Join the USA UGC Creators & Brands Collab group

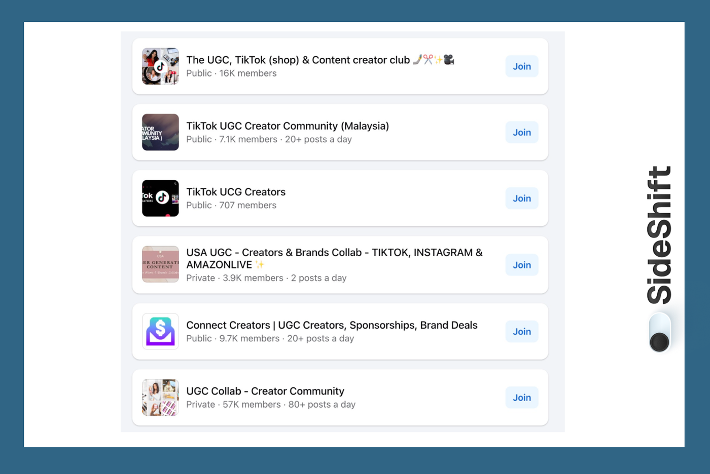(x=521, y=265)
